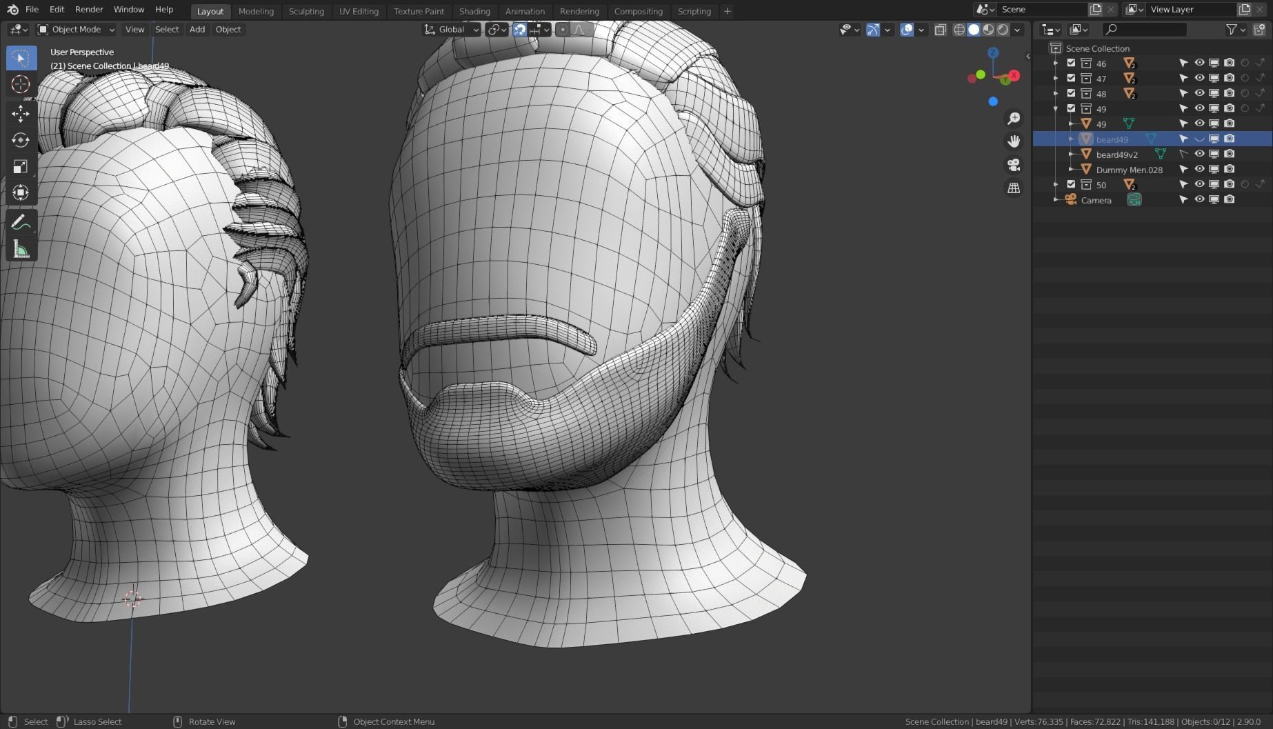Click the viewport zoom magnifier icon

pyautogui.click(x=1014, y=119)
